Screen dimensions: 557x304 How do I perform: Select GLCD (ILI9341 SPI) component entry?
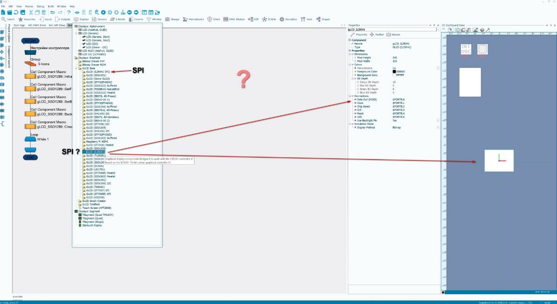click(97, 71)
